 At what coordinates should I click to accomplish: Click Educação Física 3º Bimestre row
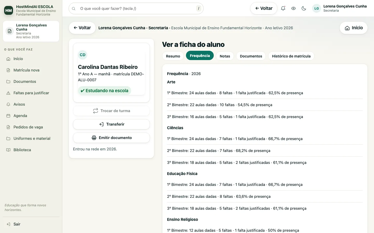tap(265, 208)
